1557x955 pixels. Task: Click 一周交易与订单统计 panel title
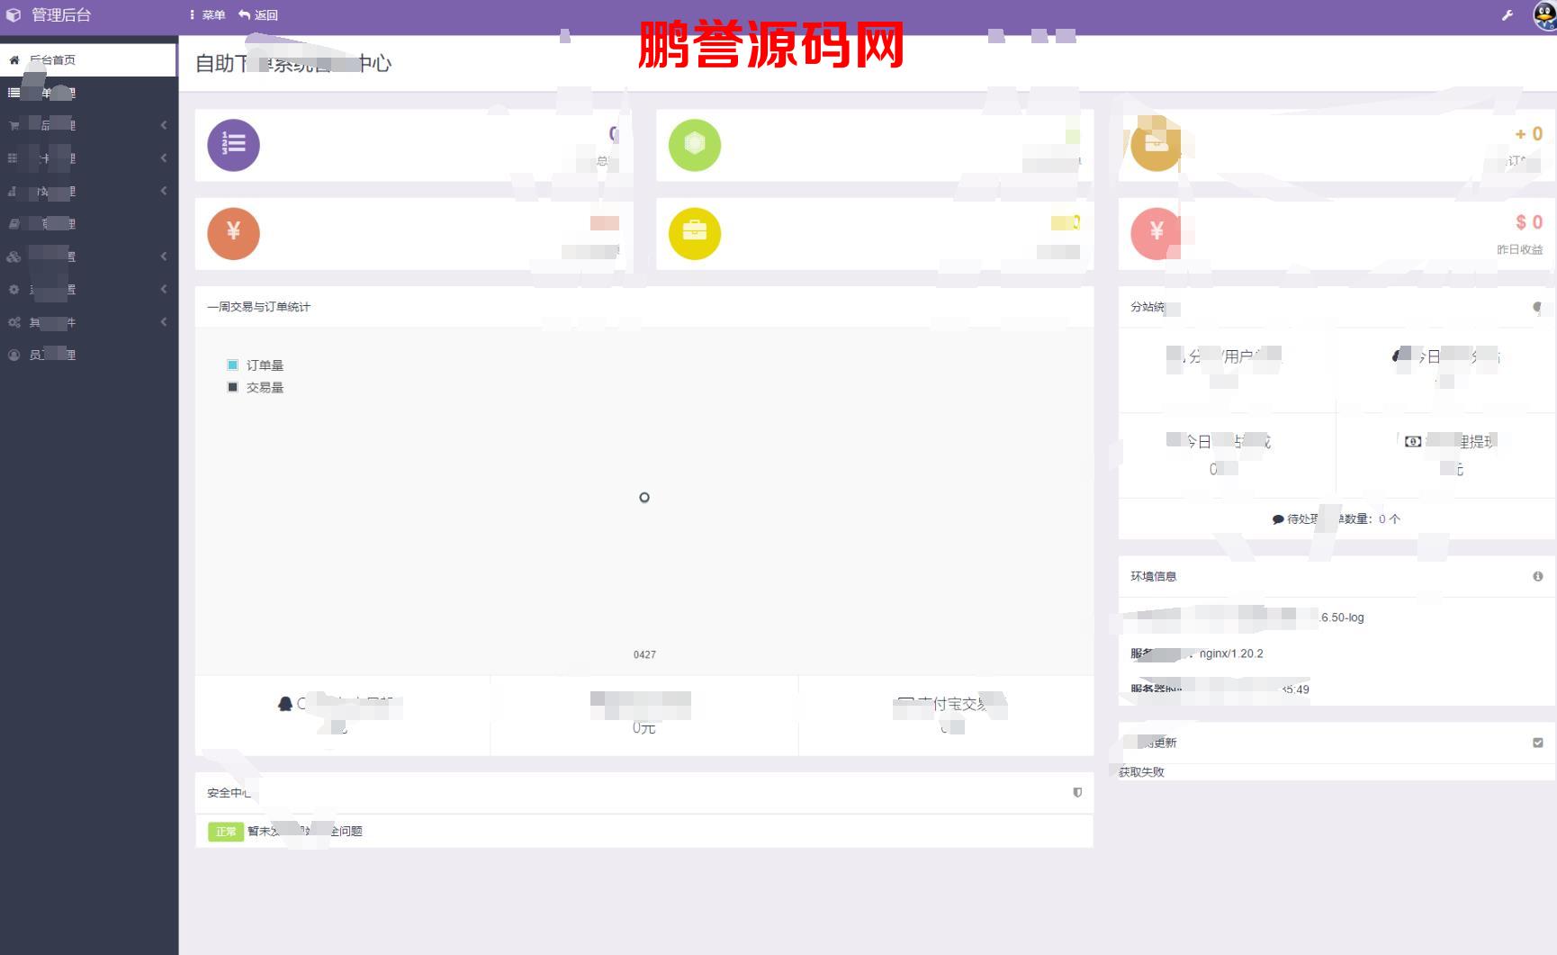point(258,307)
